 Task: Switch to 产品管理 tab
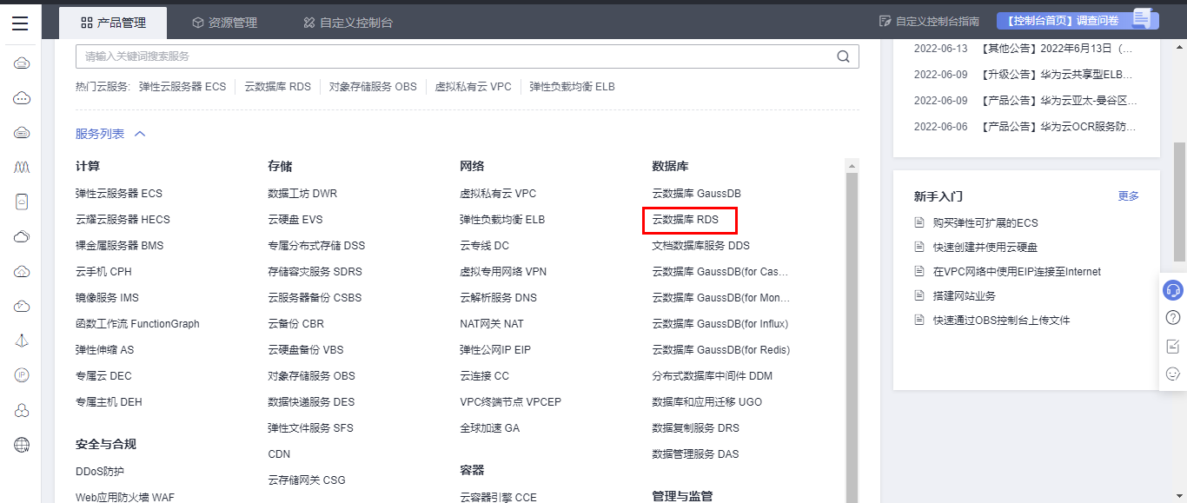(x=113, y=23)
